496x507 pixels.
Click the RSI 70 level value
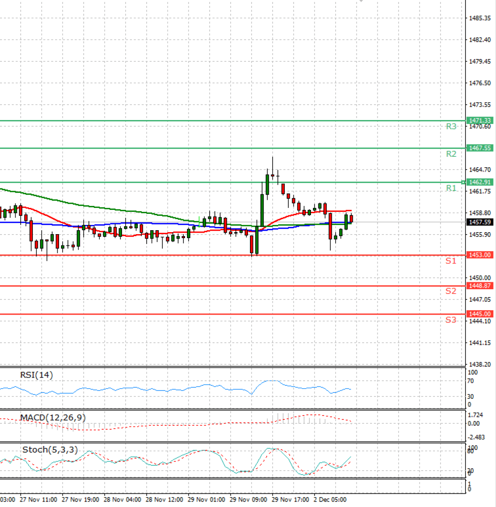pyautogui.click(x=471, y=381)
